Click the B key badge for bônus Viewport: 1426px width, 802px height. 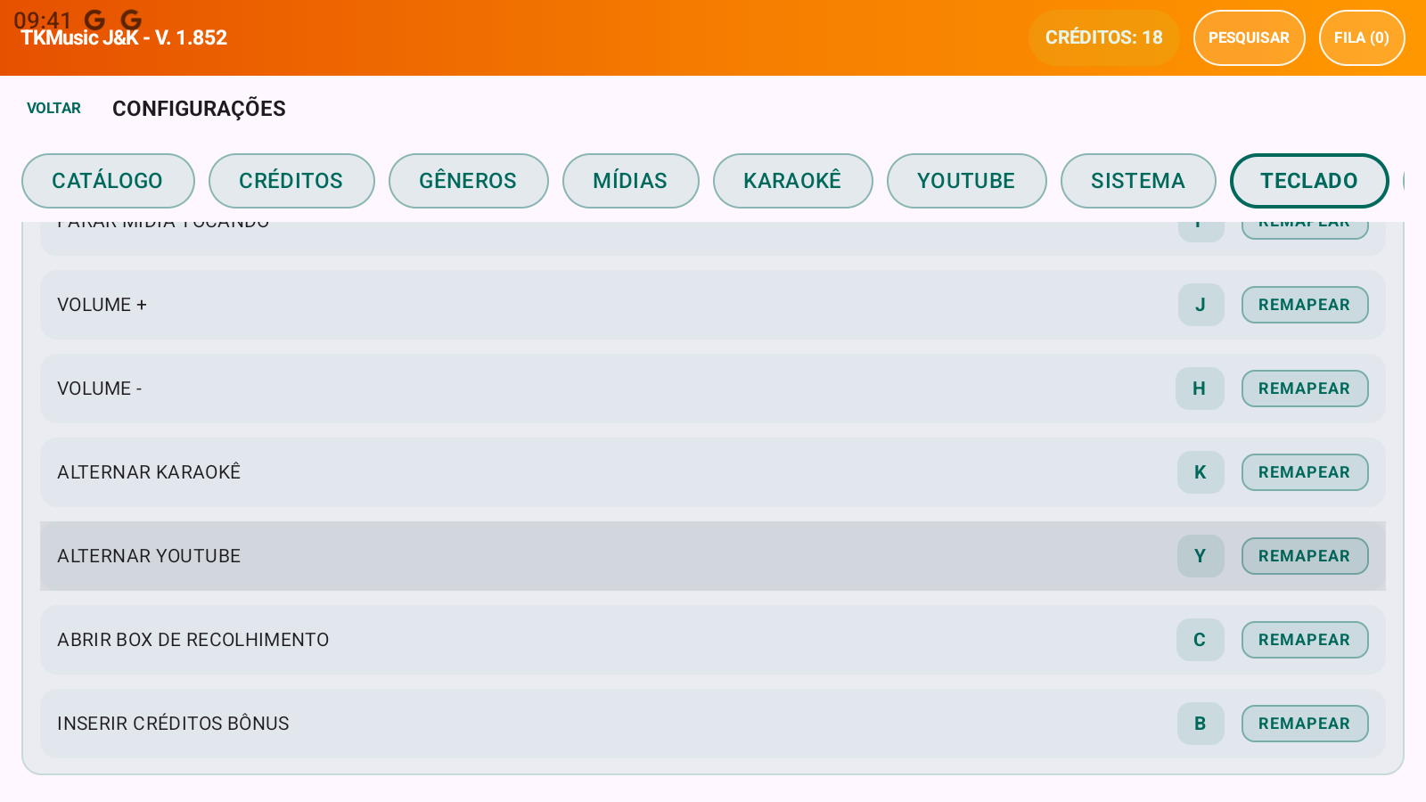(x=1201, y=724)
